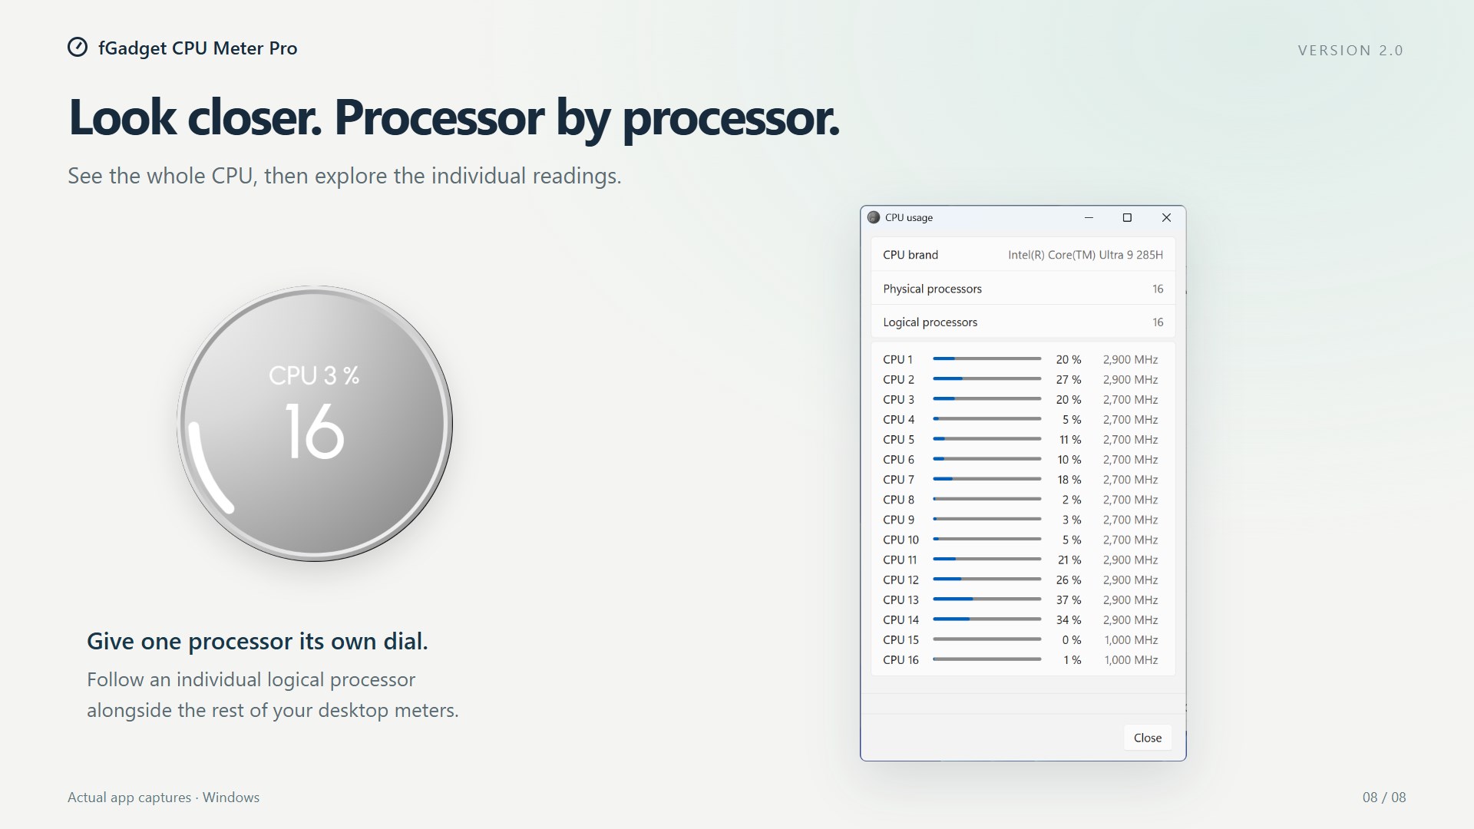Click the 2,900 MHz value for CPU 1
The height and width of the screenshot is (829, 1474).
1130,359
